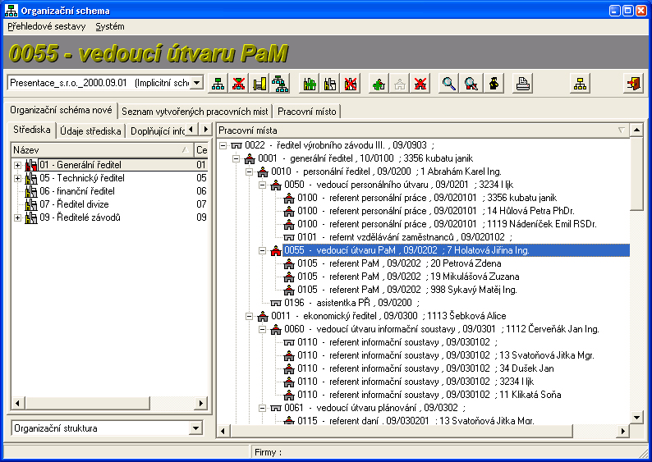Image resolution: width=652 pixels, height=462 pixels.
Task: Click the find next magnifier icon with red mark
Action: (471, 84)
